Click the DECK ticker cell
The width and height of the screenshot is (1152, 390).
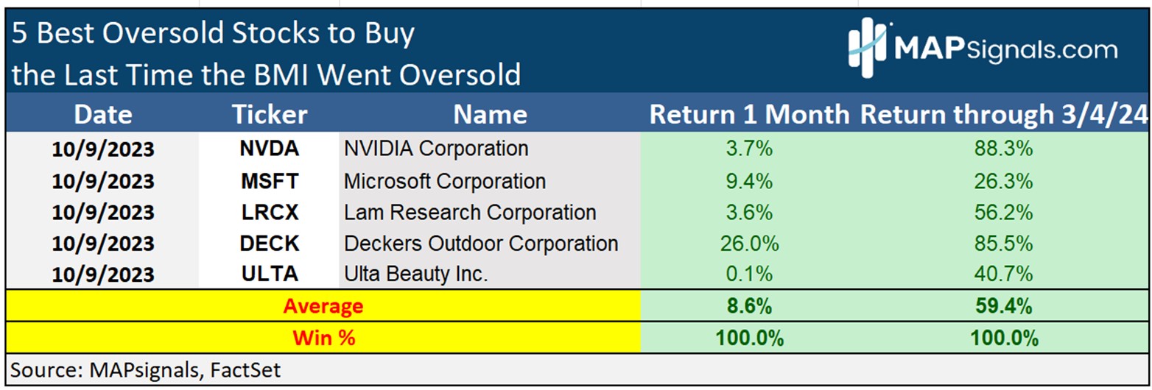[x=270, y=244]
